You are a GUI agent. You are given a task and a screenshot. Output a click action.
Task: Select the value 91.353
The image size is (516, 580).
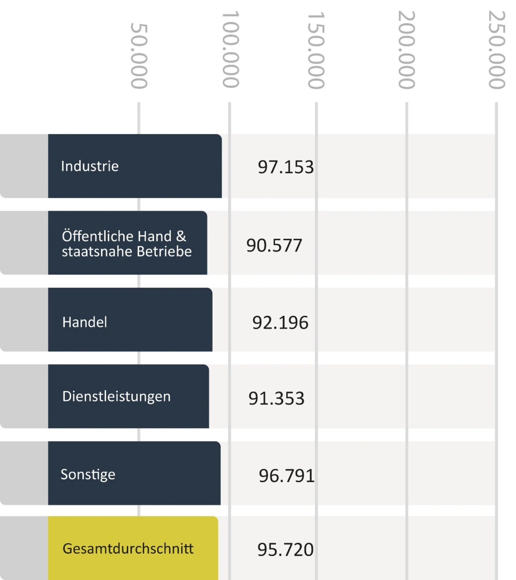tap(276, 398)
